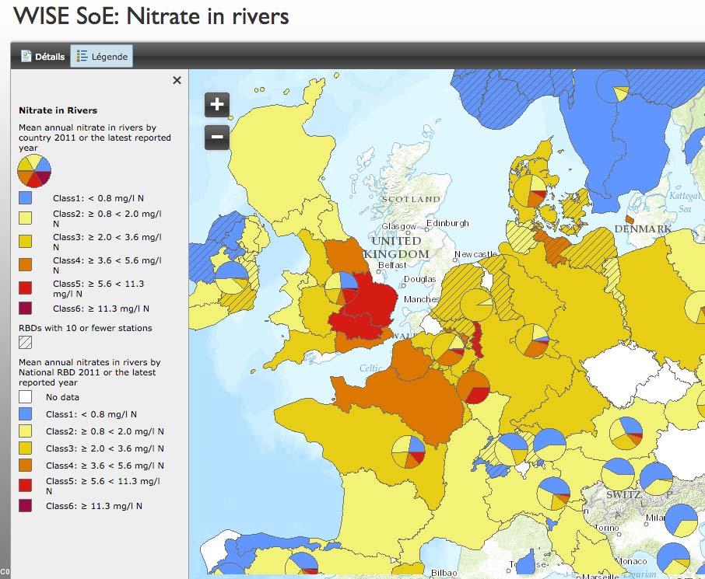Click the Nitrate in Rivers legend heading
Screen dimensions: 705x579
click(x=58, y=110)
